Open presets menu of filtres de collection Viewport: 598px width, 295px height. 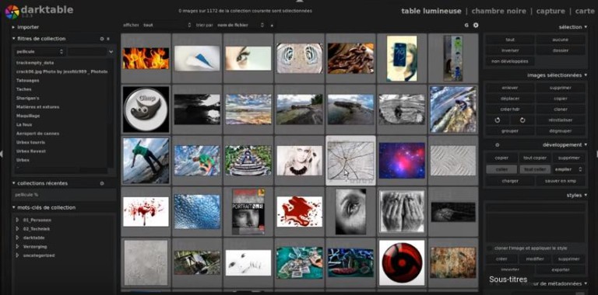(x=108, y=39)
